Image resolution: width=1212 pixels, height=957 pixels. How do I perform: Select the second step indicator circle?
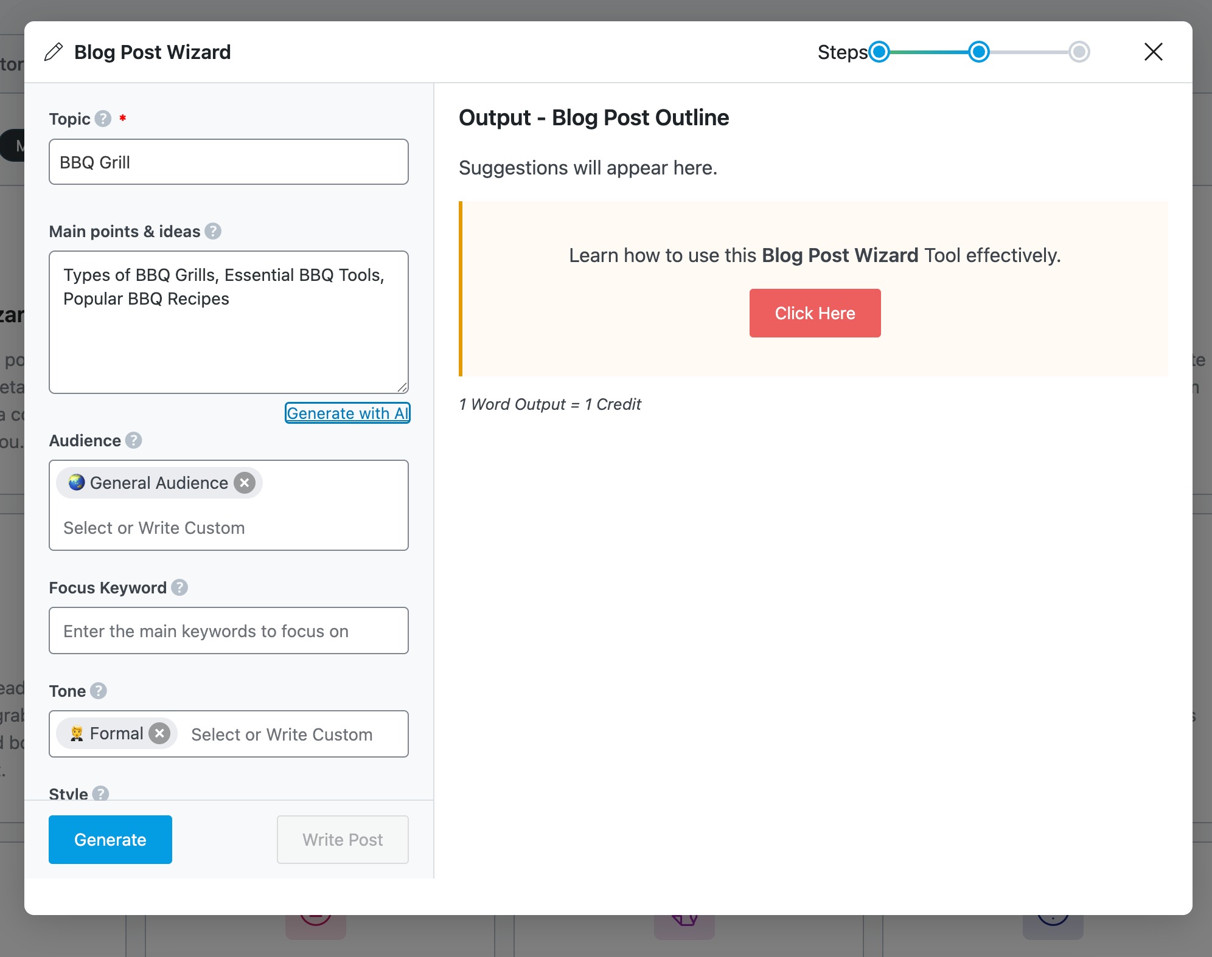point(978,52)
